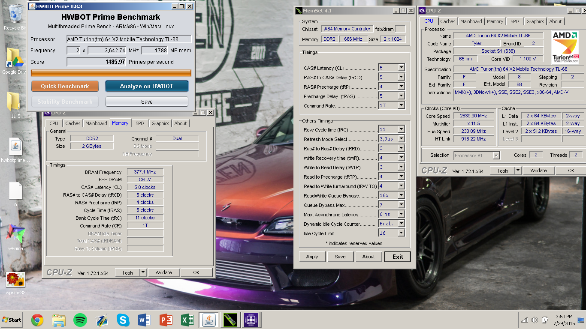The width and height of the screenshot is (586, 329).
Task: Open the pen notepad app in taskbar
Action: (x=102, y=320)
